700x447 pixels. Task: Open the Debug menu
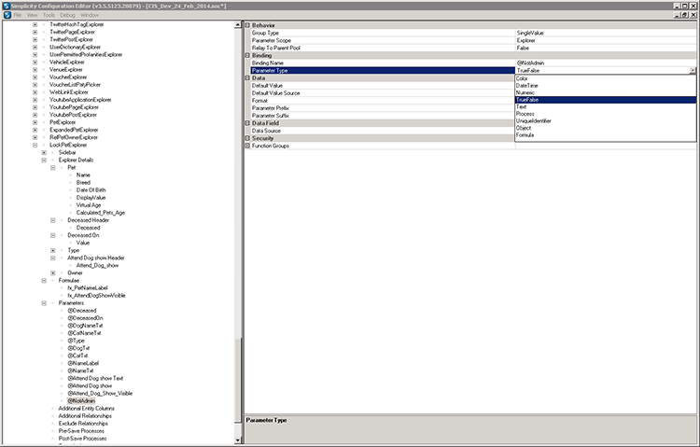pos(66,16)
